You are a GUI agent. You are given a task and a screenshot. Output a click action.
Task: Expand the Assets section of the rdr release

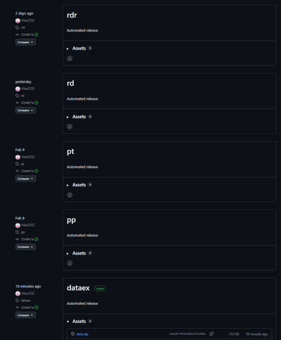[79, 48]
